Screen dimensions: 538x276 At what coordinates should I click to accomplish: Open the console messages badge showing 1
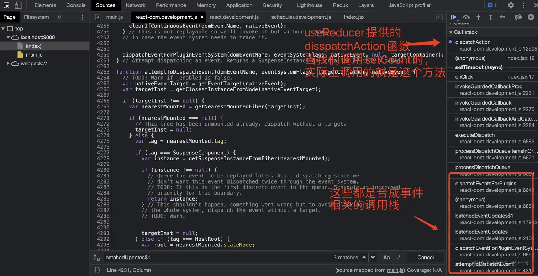pyautogui.click(x=492, y=5)
